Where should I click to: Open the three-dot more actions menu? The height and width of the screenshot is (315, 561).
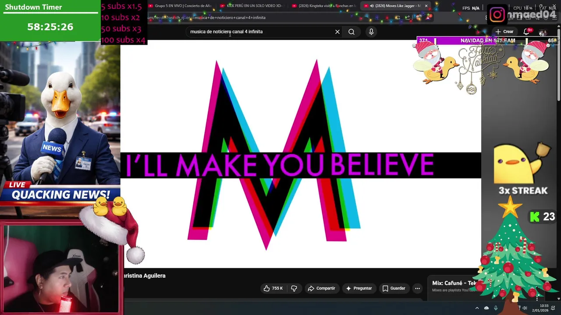pos(418,288)
